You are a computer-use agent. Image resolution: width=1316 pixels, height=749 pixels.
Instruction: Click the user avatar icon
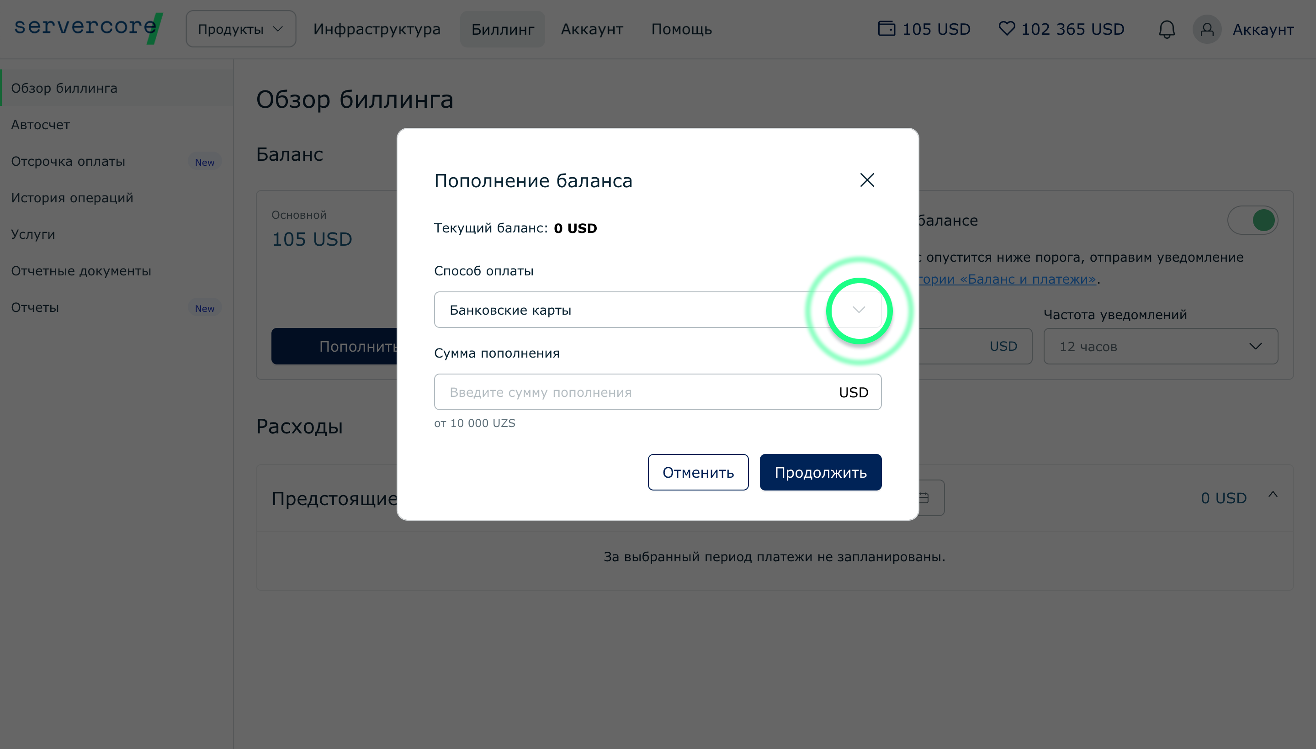coord(1207,29)
